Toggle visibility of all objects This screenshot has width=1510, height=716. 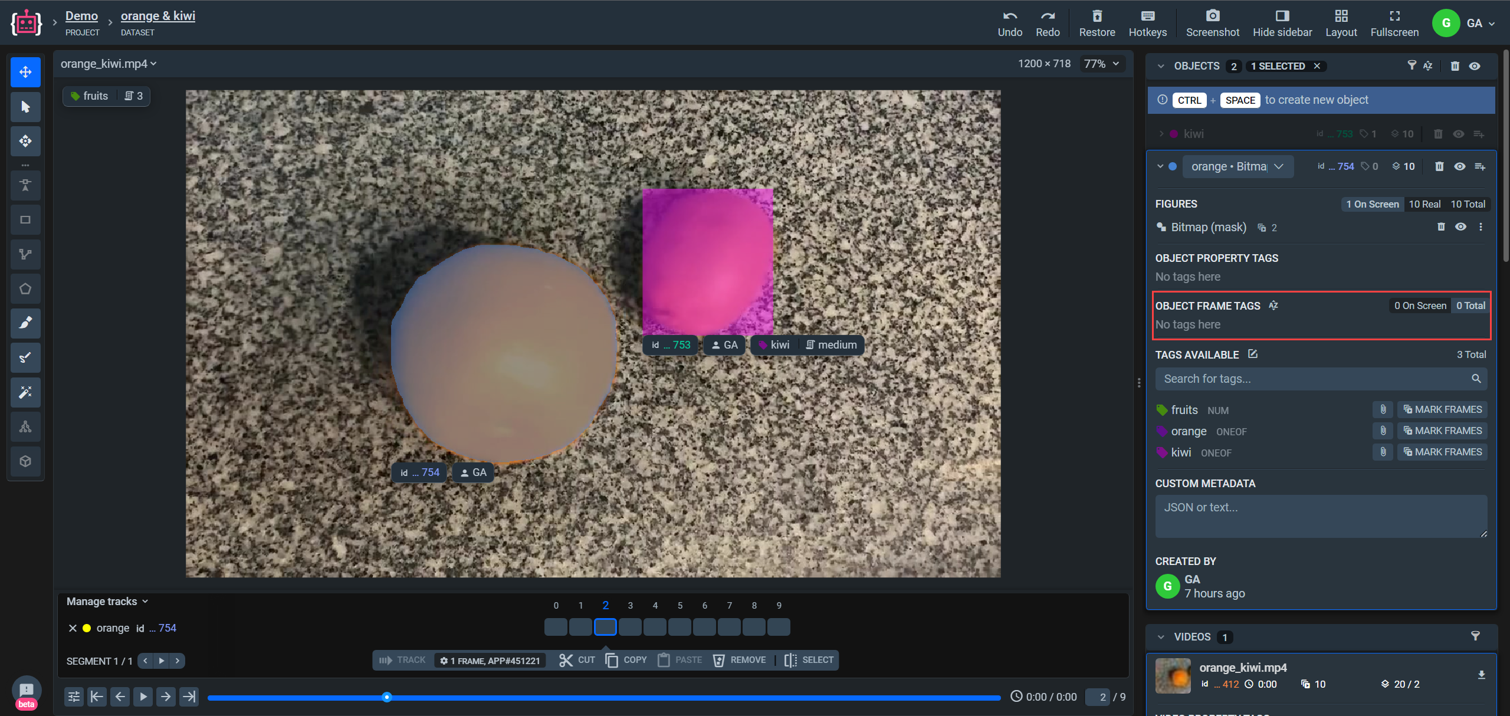click(x=1475, y=66)
